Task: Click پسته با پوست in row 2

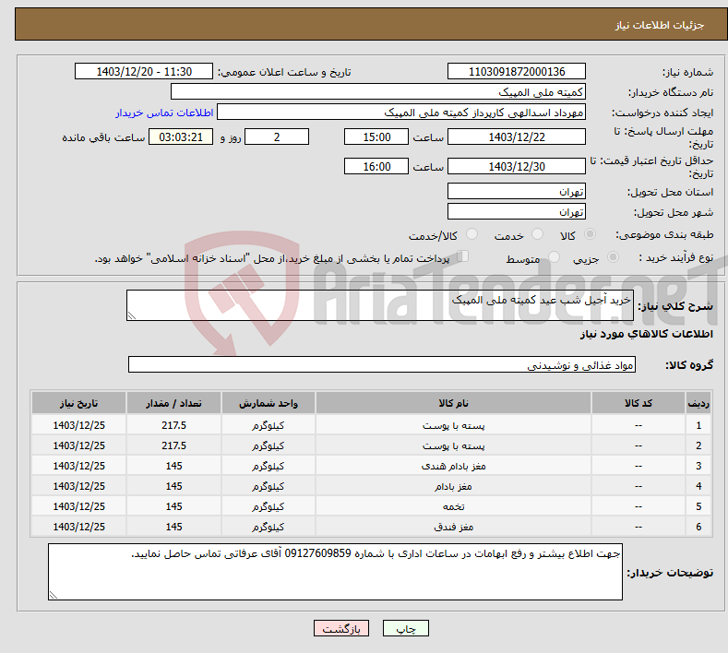Action: click(x=453, y=445)
